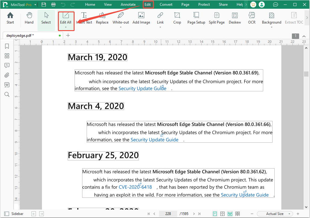Open the Word conversion sidebar icon

click(7, 85)
